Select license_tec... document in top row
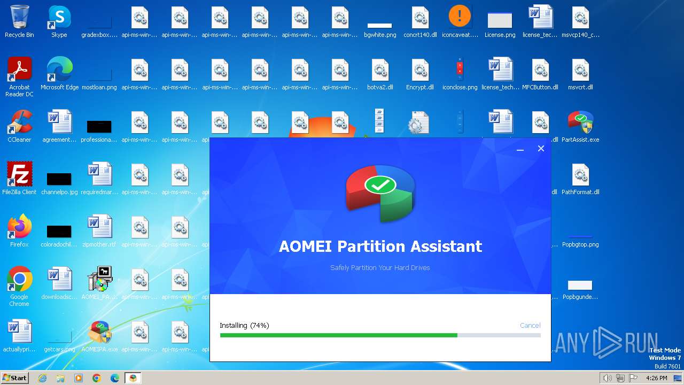Viewport: 684px width, 385px height. 540,22
